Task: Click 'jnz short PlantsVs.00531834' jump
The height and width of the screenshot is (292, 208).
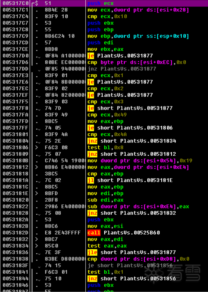Action: click(x=132, y=141)
